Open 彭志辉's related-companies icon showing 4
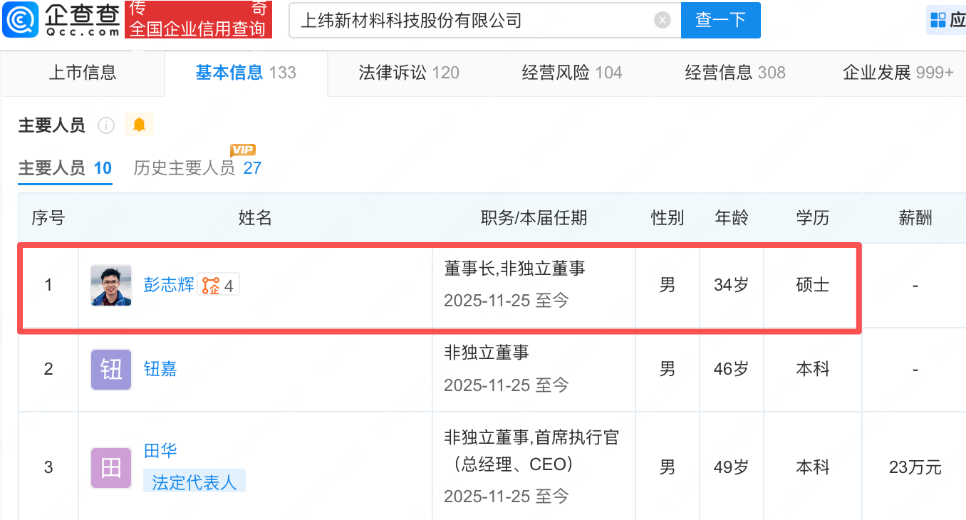Screen dimensions: 966x520 tap(218, 286)
